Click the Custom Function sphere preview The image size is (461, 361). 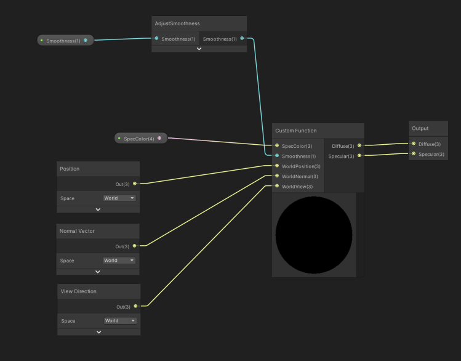[314, 235]
